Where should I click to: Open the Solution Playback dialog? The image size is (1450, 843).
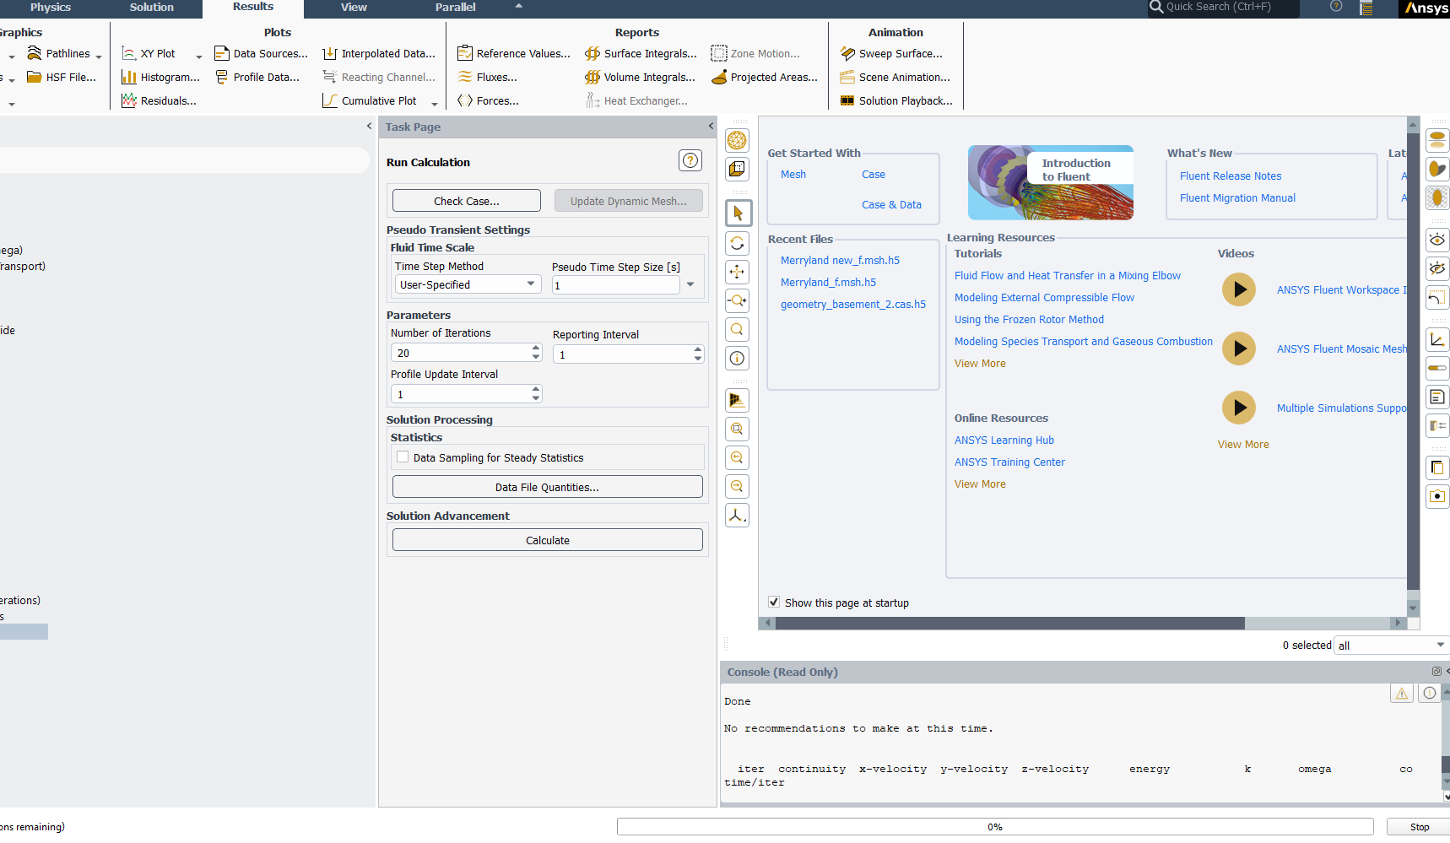point(896,100)
